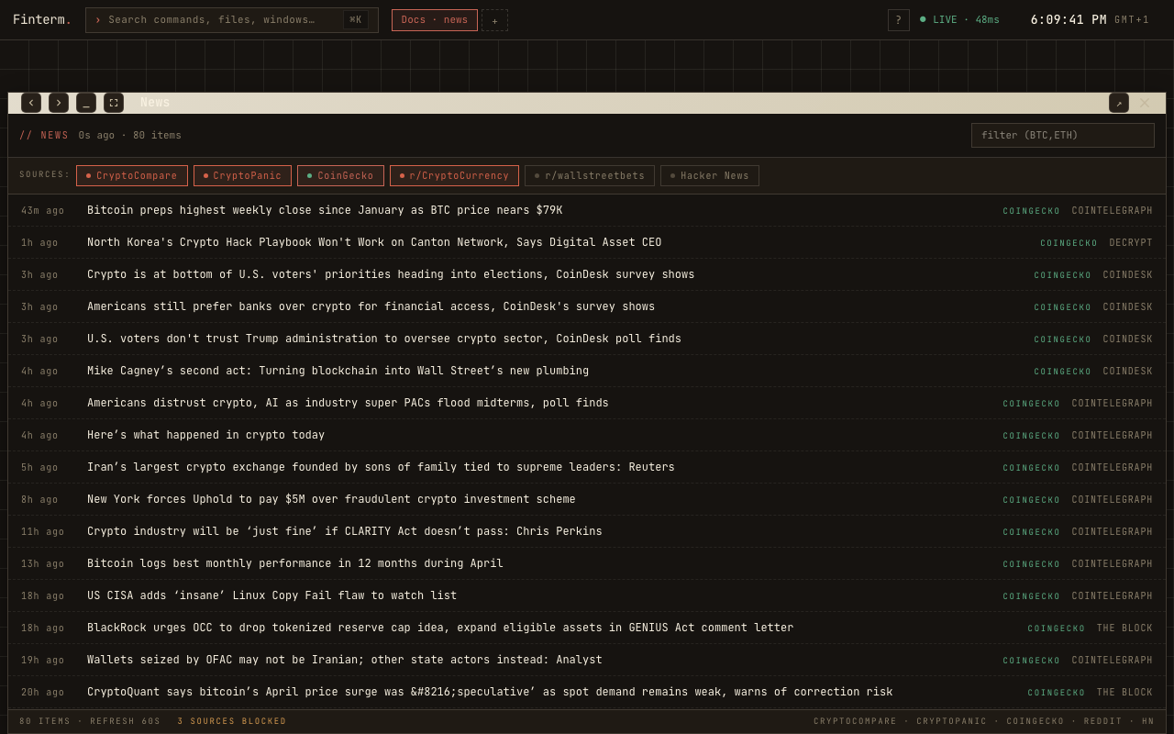Open New York forces Uphold headline

(x=331, y=500)
